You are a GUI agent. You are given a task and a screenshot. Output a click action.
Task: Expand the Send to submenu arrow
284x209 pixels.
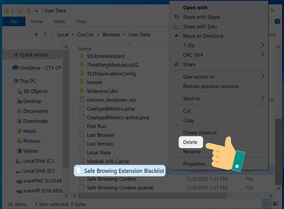[262, 98]
